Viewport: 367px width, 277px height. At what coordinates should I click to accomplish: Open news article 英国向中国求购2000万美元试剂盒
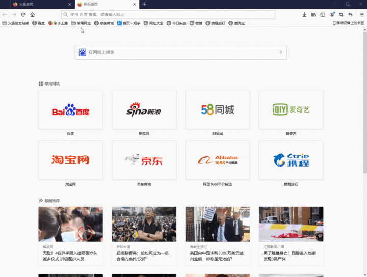[218, 236]
